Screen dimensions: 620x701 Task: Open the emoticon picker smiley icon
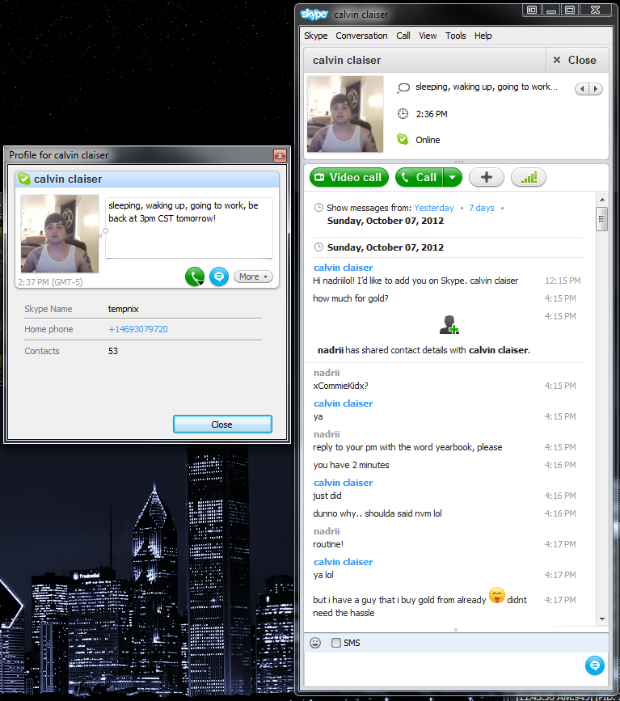click(315, 643)
